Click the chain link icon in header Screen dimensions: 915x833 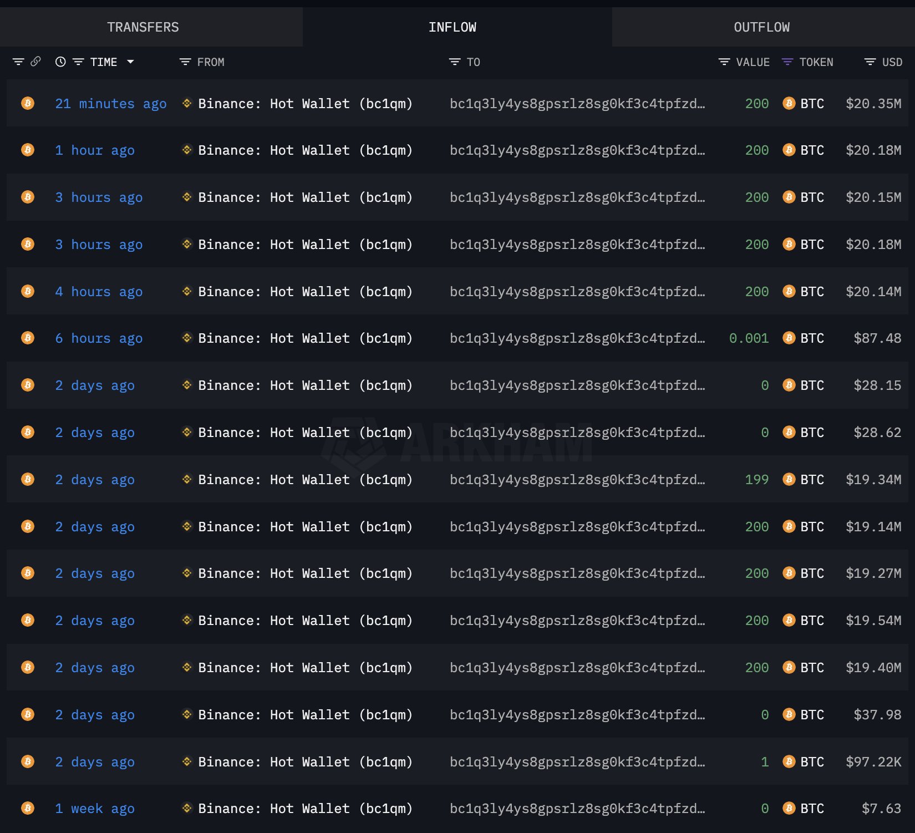[35, 62]
